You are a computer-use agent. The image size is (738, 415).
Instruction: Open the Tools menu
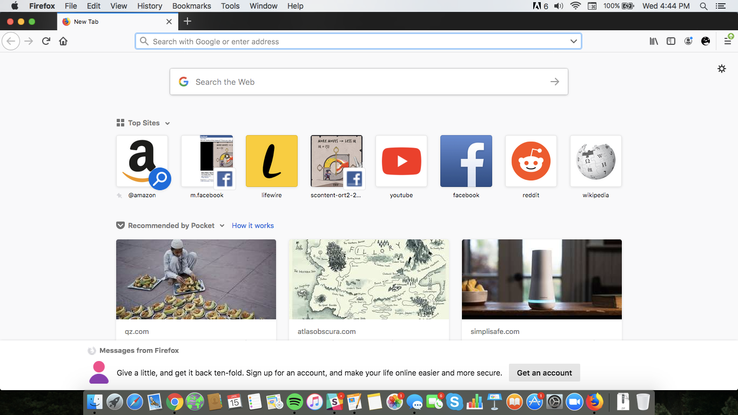coord(230,6)
